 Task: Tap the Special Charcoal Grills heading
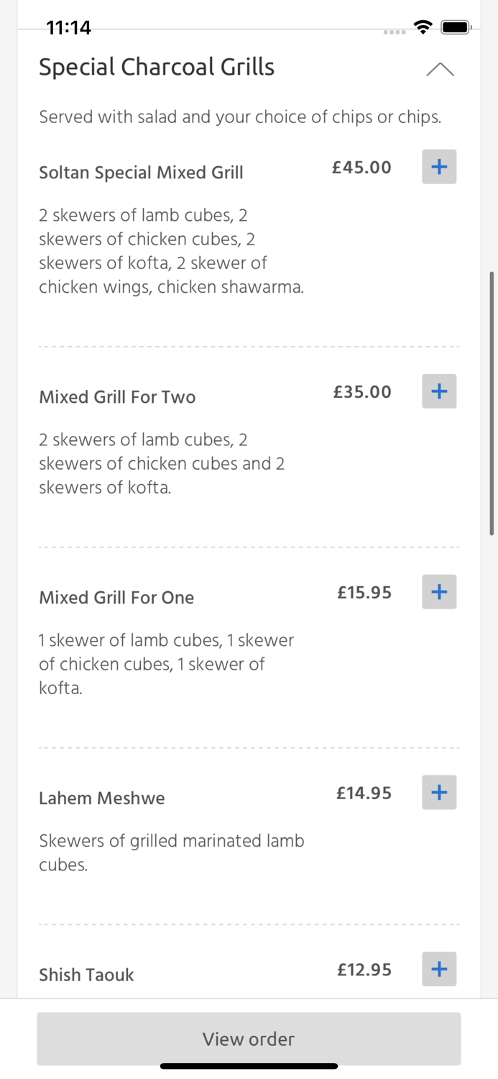point(157,67)
